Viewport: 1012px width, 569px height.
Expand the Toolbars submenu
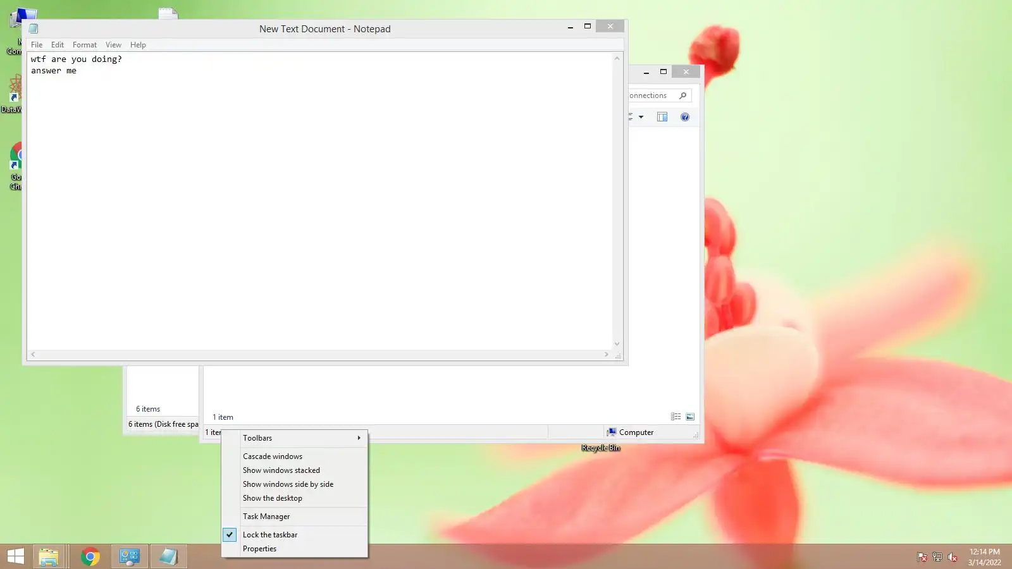[x=295, y=438]
